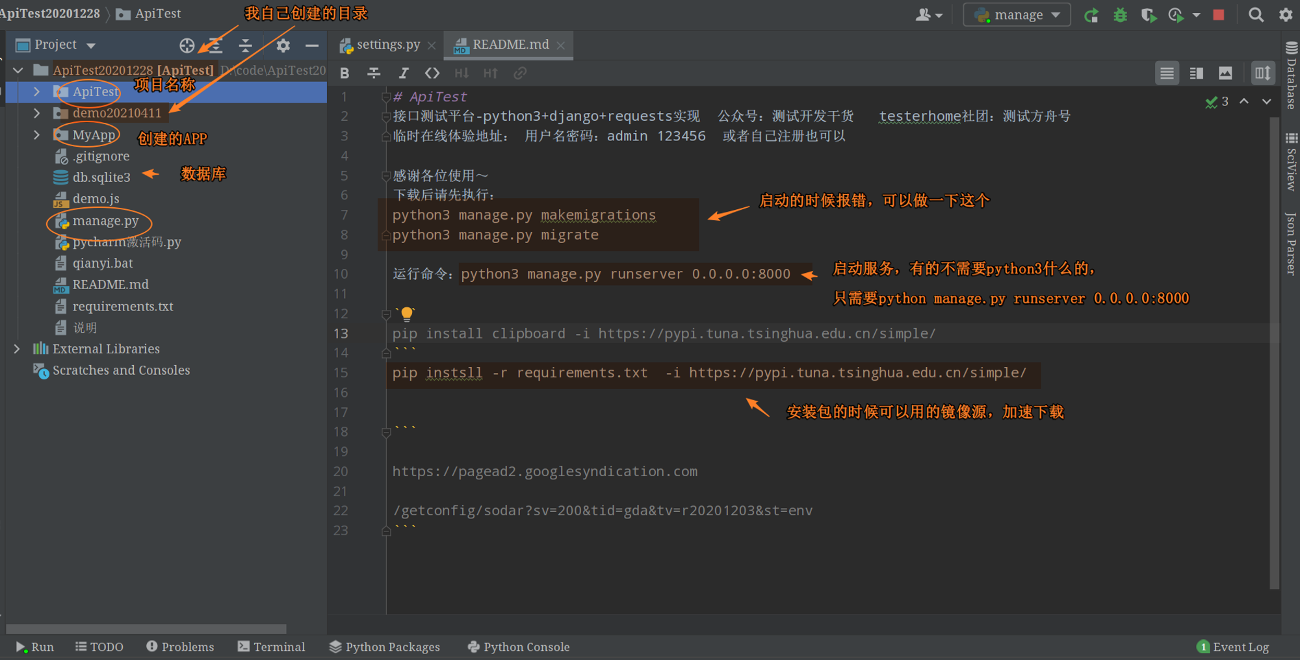Viewport: 1300px width, 660px height.
Task: Open the TODO tool window
Action: coord(99,647)
